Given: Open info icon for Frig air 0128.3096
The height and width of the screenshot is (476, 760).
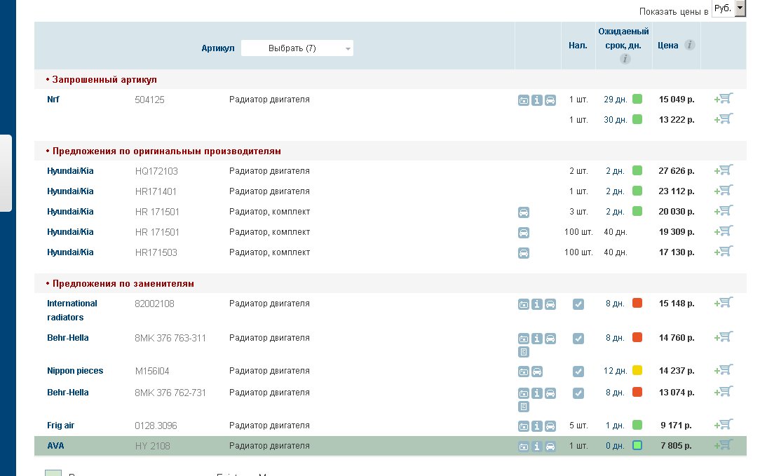Looking at the screenshot, I should 536,426.
